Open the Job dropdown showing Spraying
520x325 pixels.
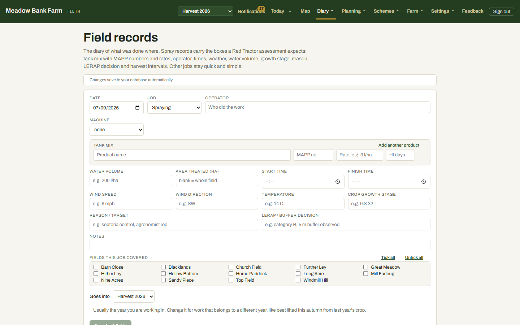(174, 108)
